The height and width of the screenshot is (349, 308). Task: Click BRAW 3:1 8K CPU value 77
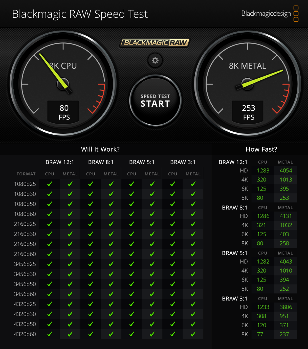260,334
